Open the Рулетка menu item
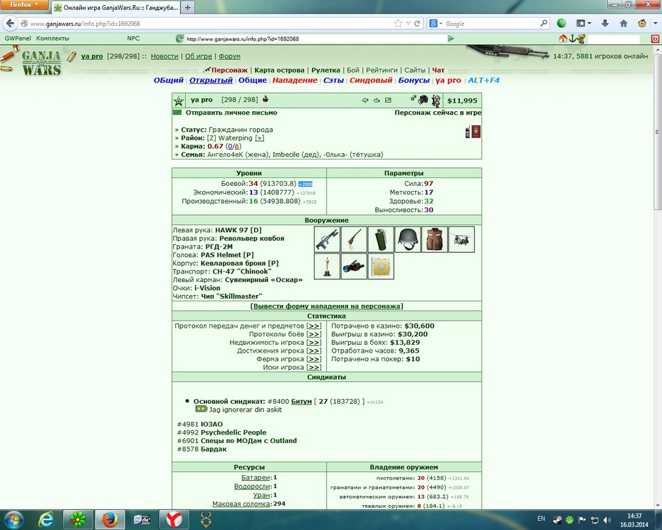Image resolution: width=662 pixels, height=530 pixels. point(325,70)
